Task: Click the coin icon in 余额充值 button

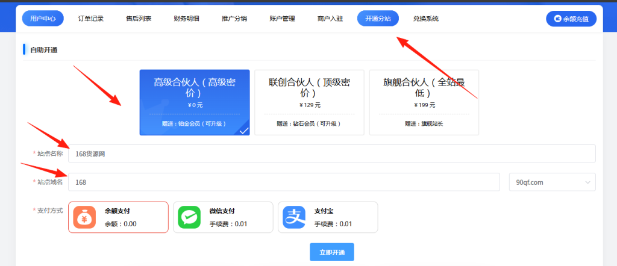Action: pyautogui.click(x=557, y=19)
